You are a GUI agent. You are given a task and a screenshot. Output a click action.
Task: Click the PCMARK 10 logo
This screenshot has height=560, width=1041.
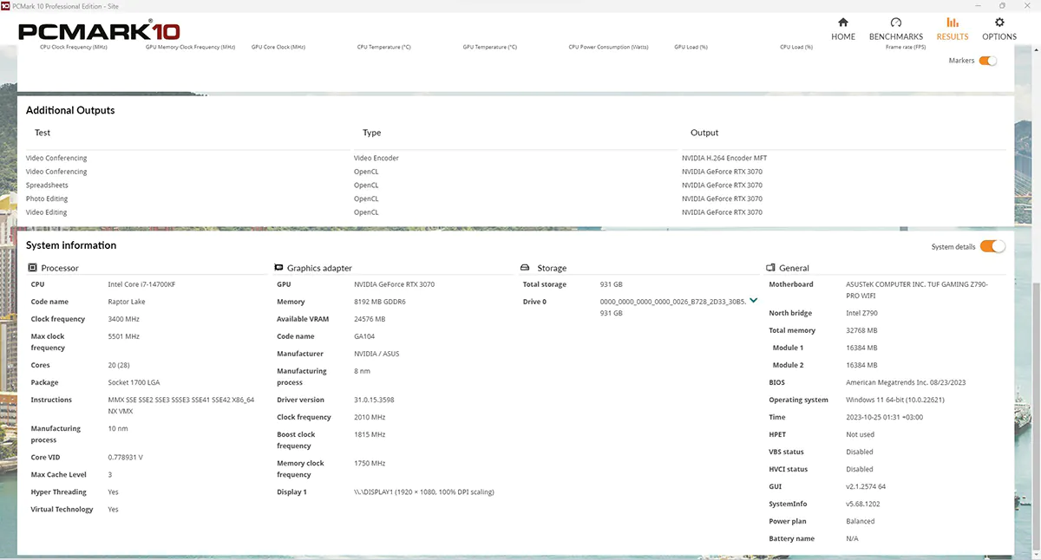click(x=99, y=32)
